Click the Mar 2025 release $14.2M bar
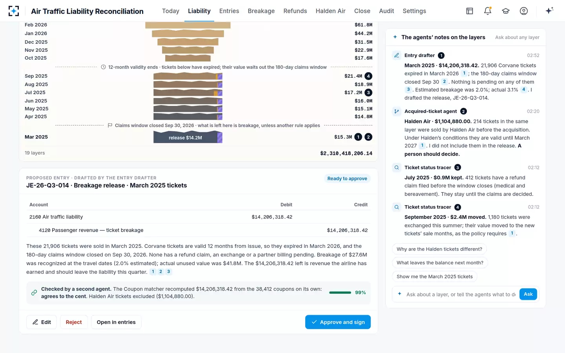The width and height of the screenshot is (565, 353). point(188,137)
